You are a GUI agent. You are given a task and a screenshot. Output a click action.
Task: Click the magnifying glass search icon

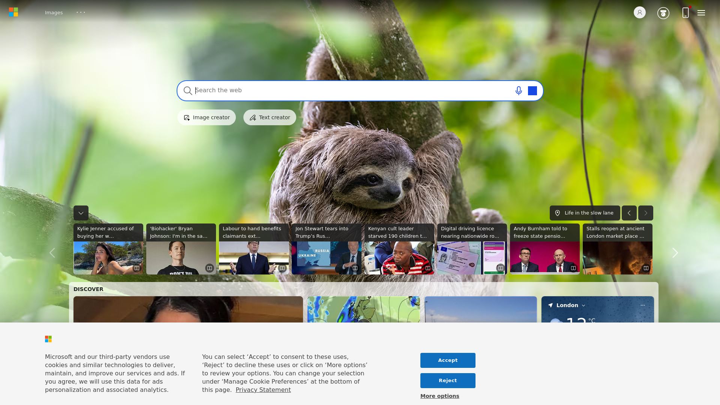tap(188, 91)
